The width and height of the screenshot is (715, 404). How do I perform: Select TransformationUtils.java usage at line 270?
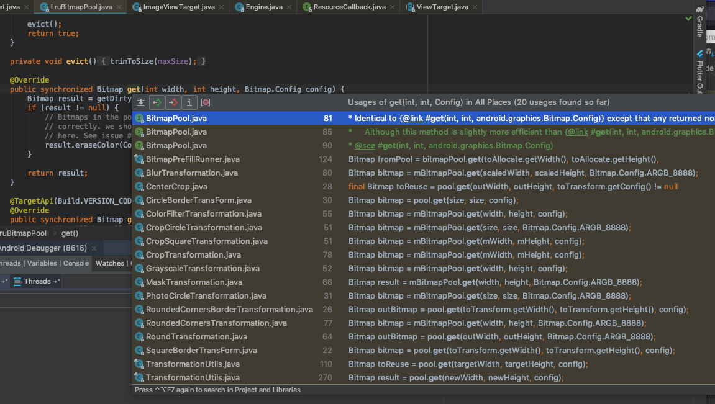193,377
